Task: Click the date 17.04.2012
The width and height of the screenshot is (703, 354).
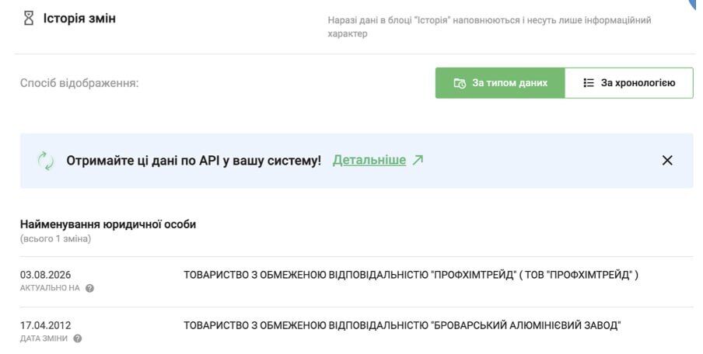Action: [x=45, y=325]
